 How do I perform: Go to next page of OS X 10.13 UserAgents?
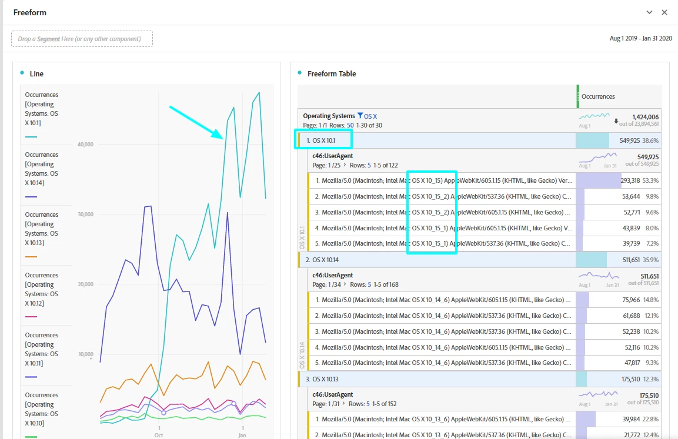(x=343, y=404)
